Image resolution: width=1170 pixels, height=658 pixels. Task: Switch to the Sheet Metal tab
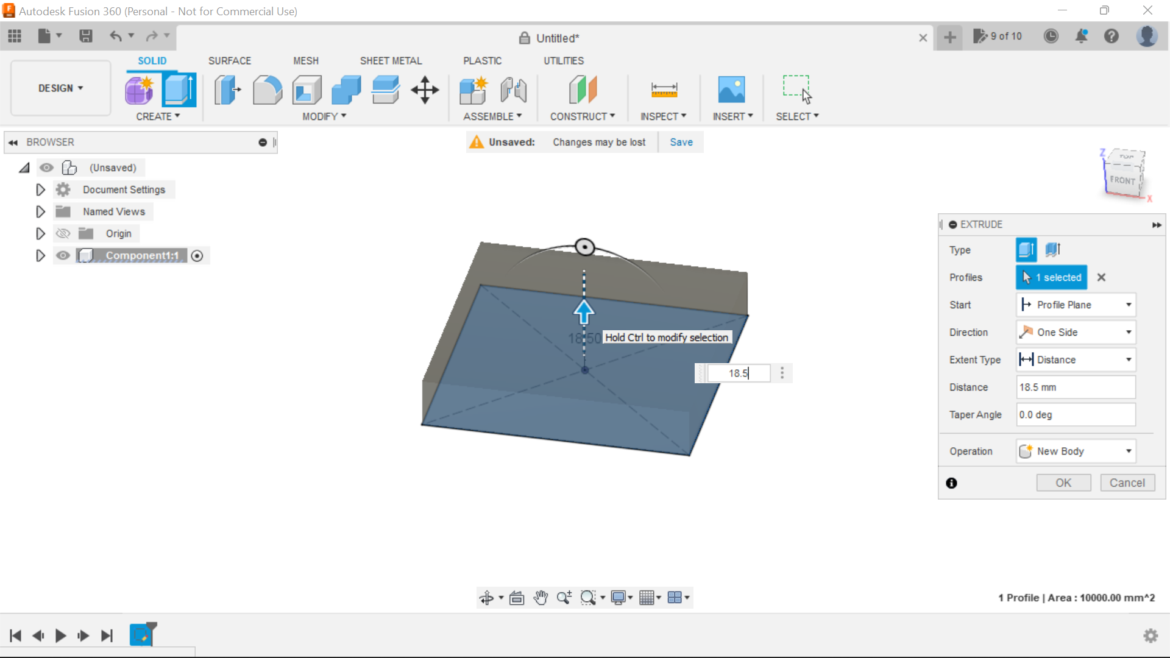[x=391, y=60]
